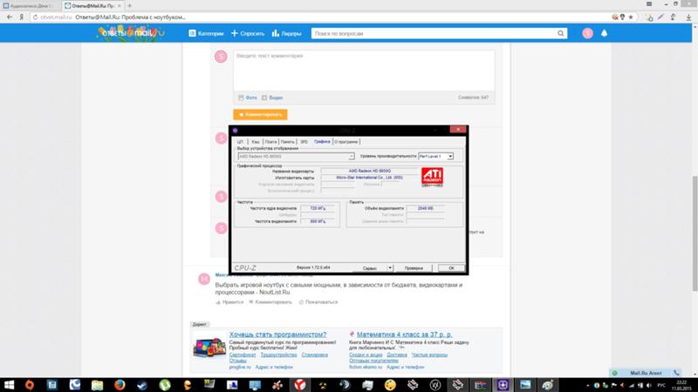Open File Explorer folder icon in taskbar

point(97,385)
